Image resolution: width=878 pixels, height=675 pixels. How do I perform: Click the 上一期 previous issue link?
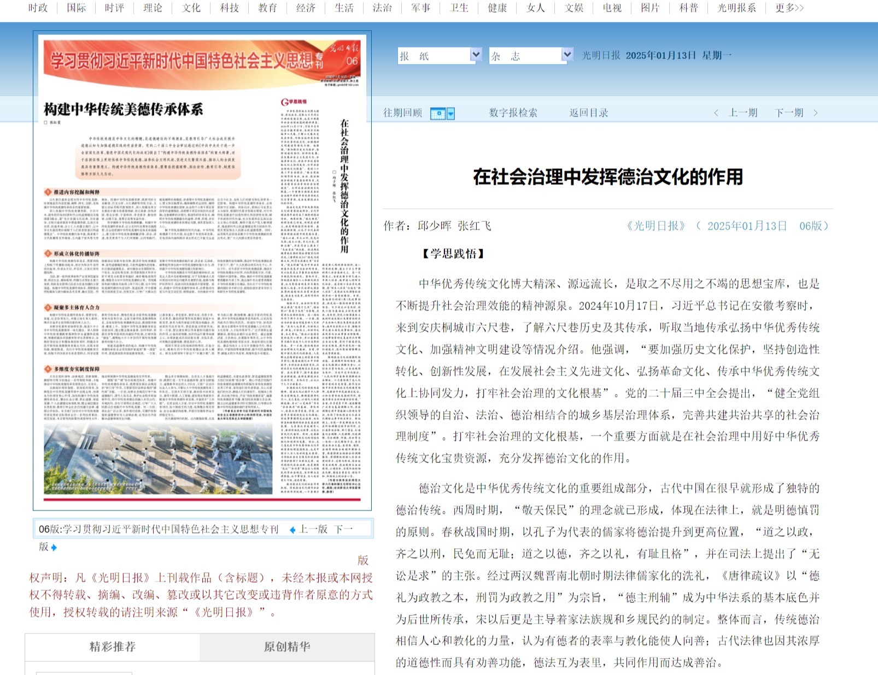pos(743,113)
